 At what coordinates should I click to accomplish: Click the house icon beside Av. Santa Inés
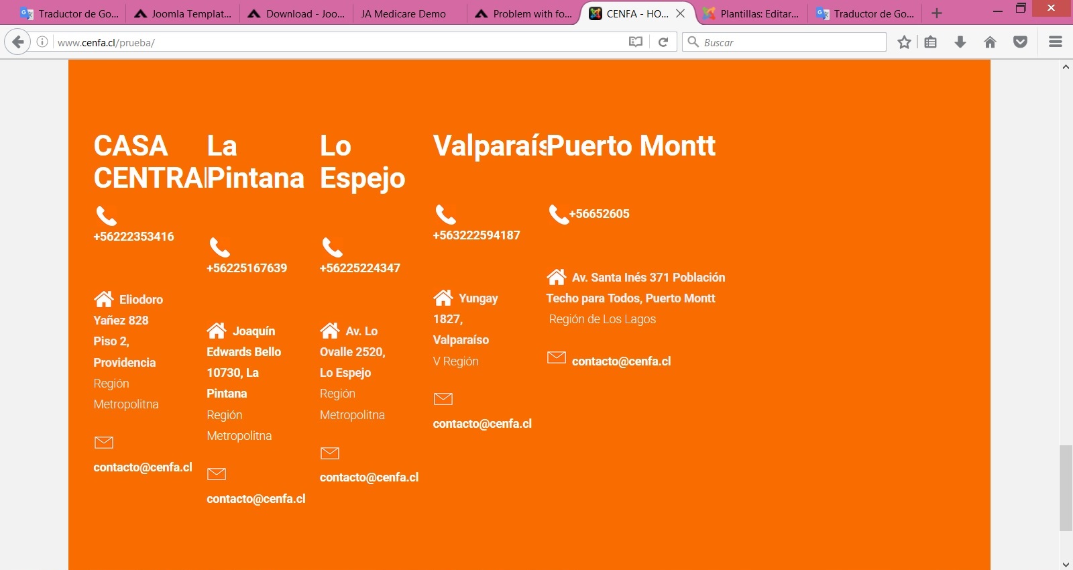(557, 276)
